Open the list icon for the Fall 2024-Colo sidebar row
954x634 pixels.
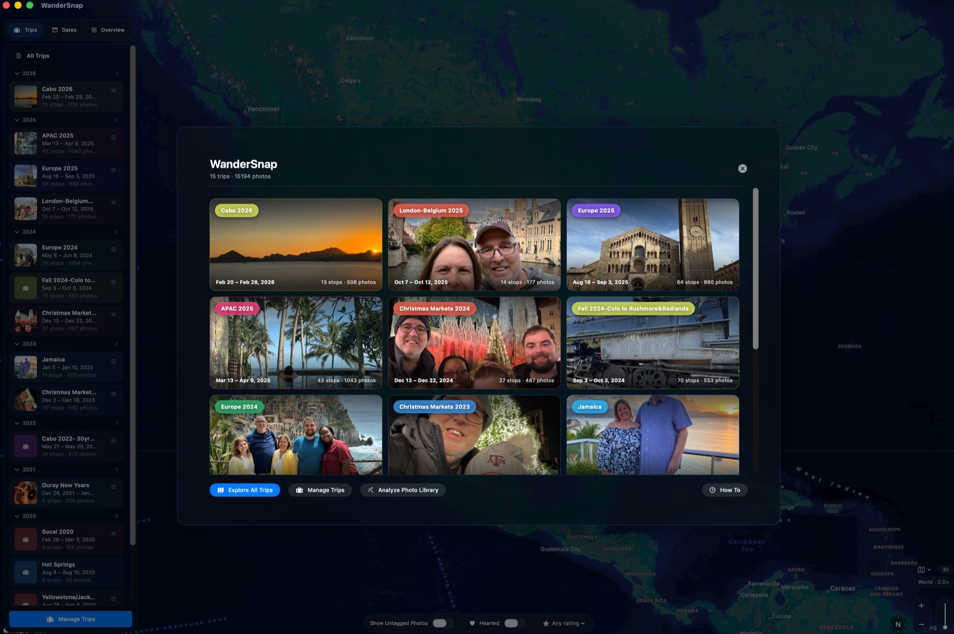pyautogui.click(x=113, y=282)
